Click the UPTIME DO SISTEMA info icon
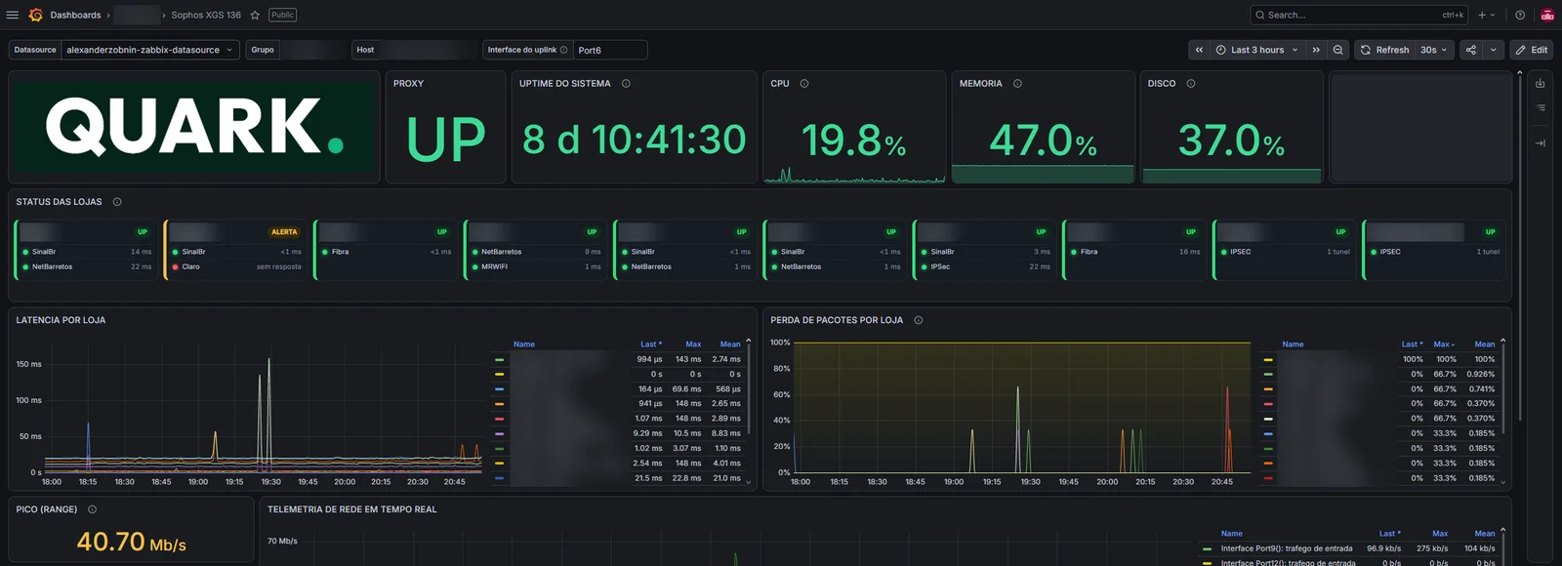Image resolution: width=1562 pixels, height=566 pixels. click(x=626, y=84)
